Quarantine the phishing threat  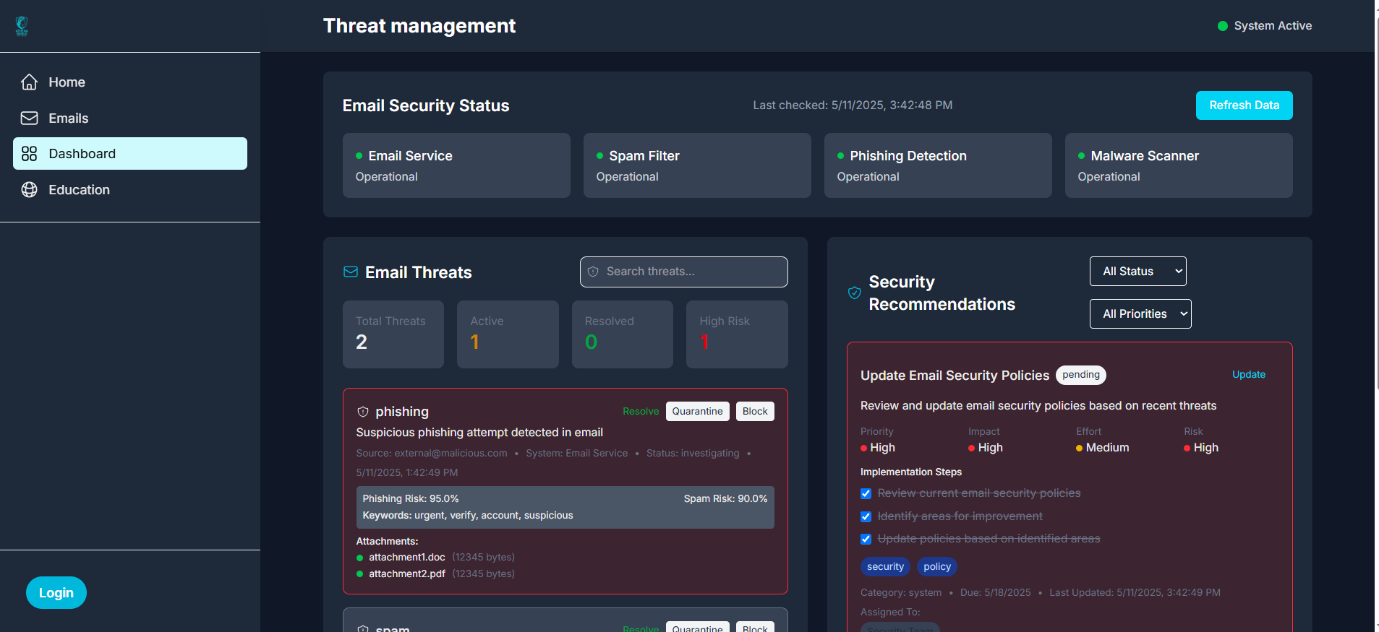[697, 411]
